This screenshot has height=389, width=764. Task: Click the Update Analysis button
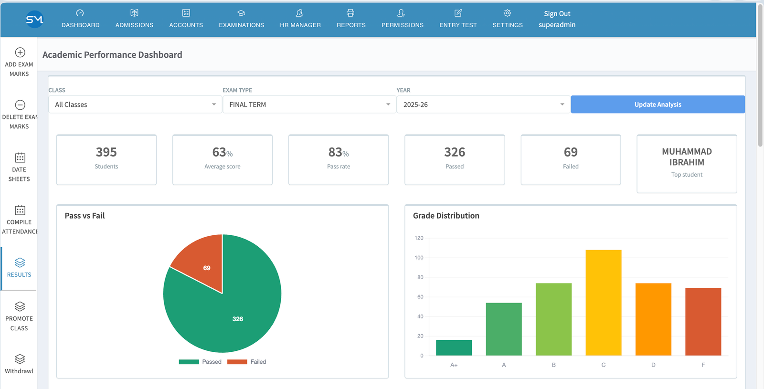(658, 105)
